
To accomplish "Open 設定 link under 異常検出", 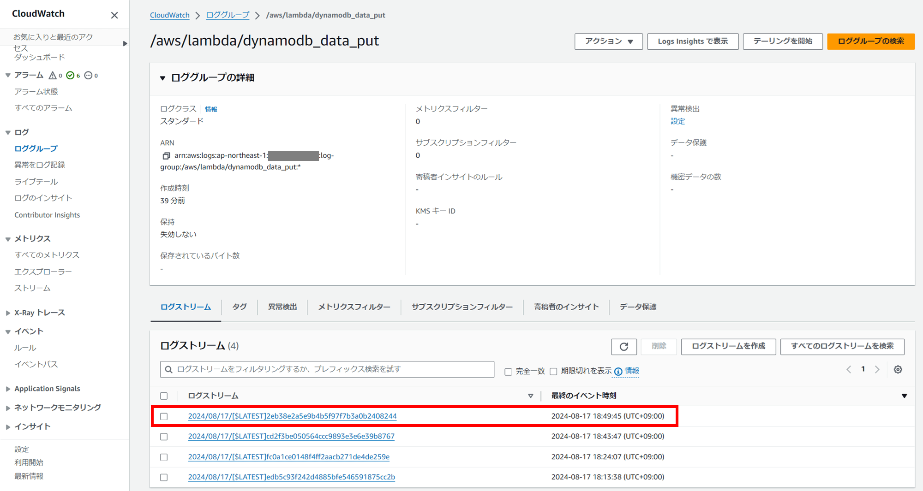I will pos(677,121).
